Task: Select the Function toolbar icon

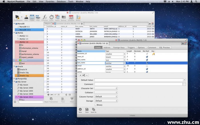Action: click(x=45, y=17)
